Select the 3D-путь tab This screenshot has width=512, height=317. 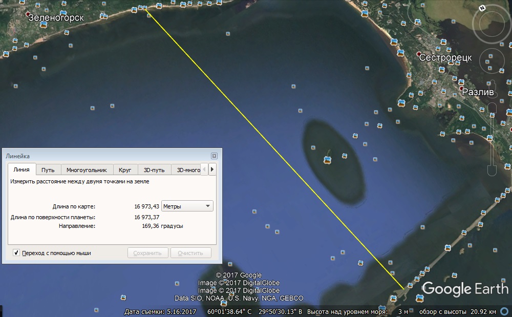[154, 170]
